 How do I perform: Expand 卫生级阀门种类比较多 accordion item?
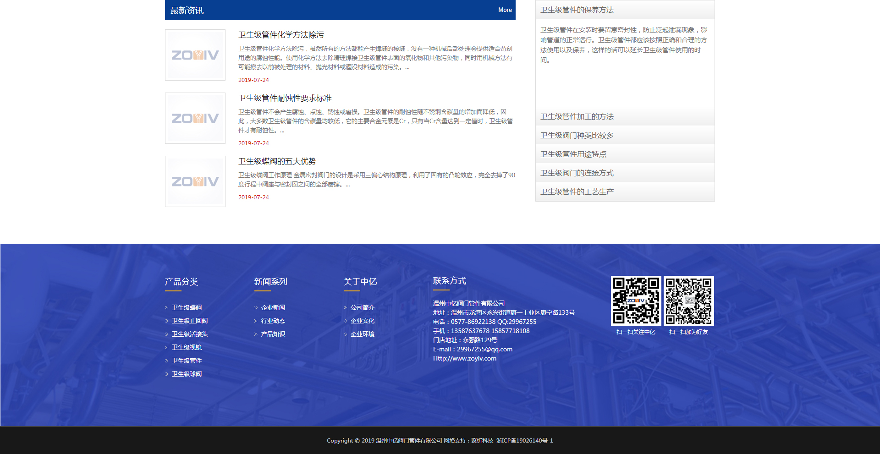(x=577, y=136)
